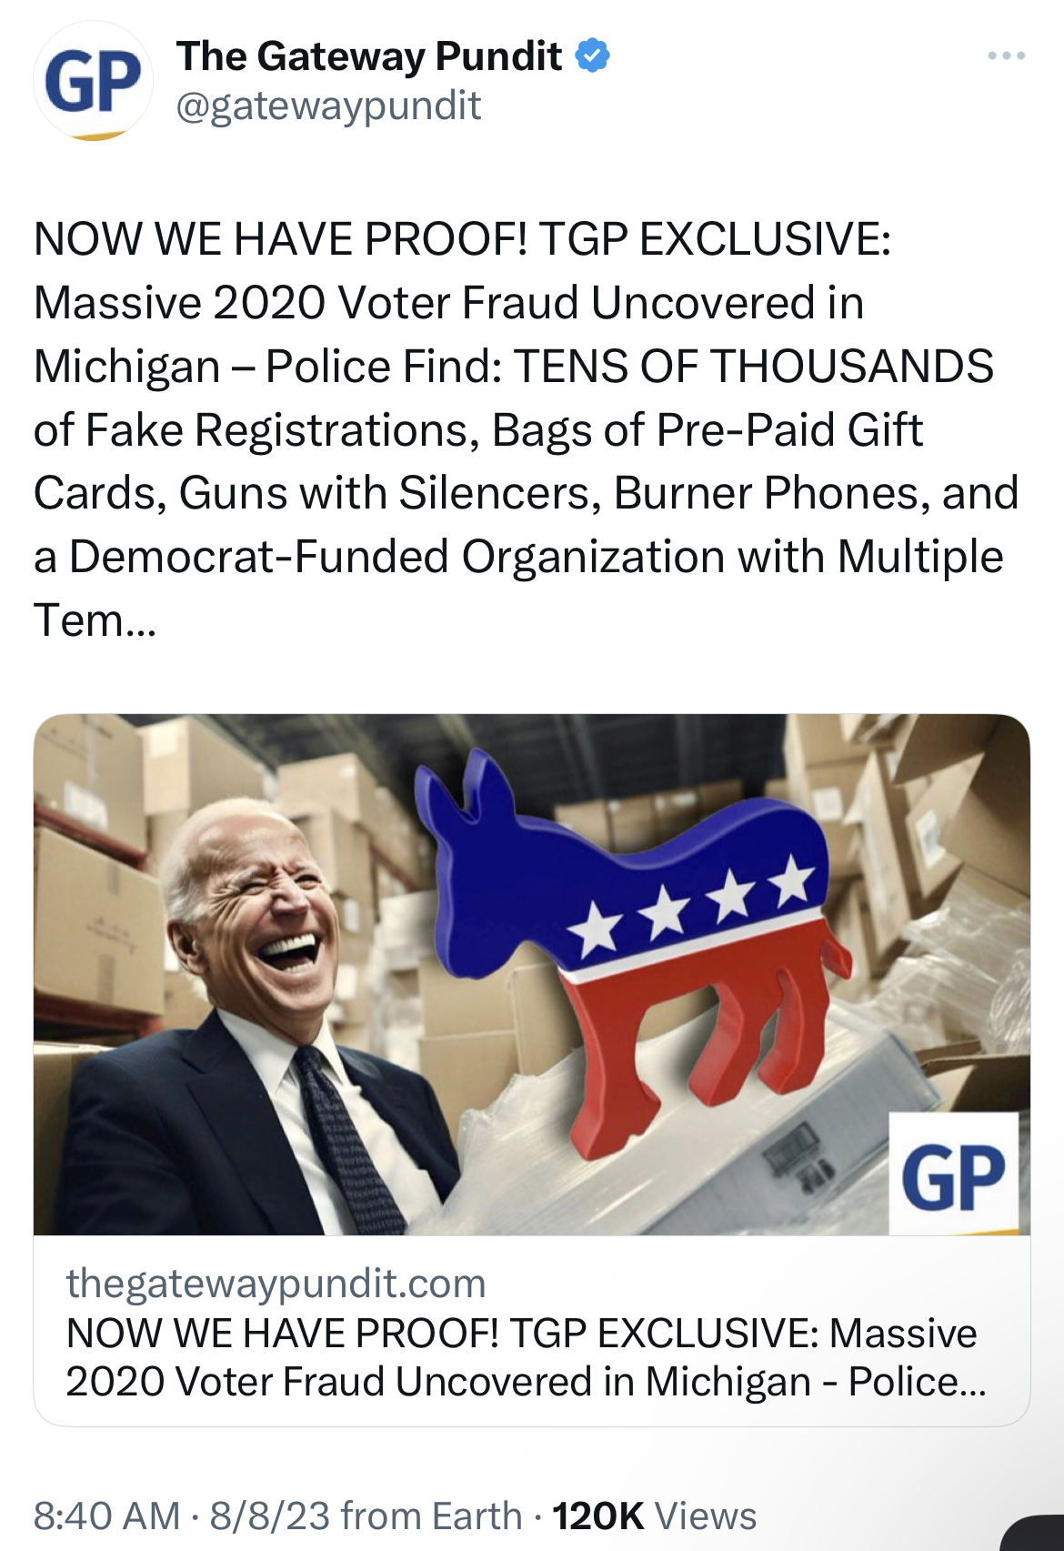Click the 8/8/23 post date
This screenshot has height=1551, width=1064.
[x=270, y=1516]
